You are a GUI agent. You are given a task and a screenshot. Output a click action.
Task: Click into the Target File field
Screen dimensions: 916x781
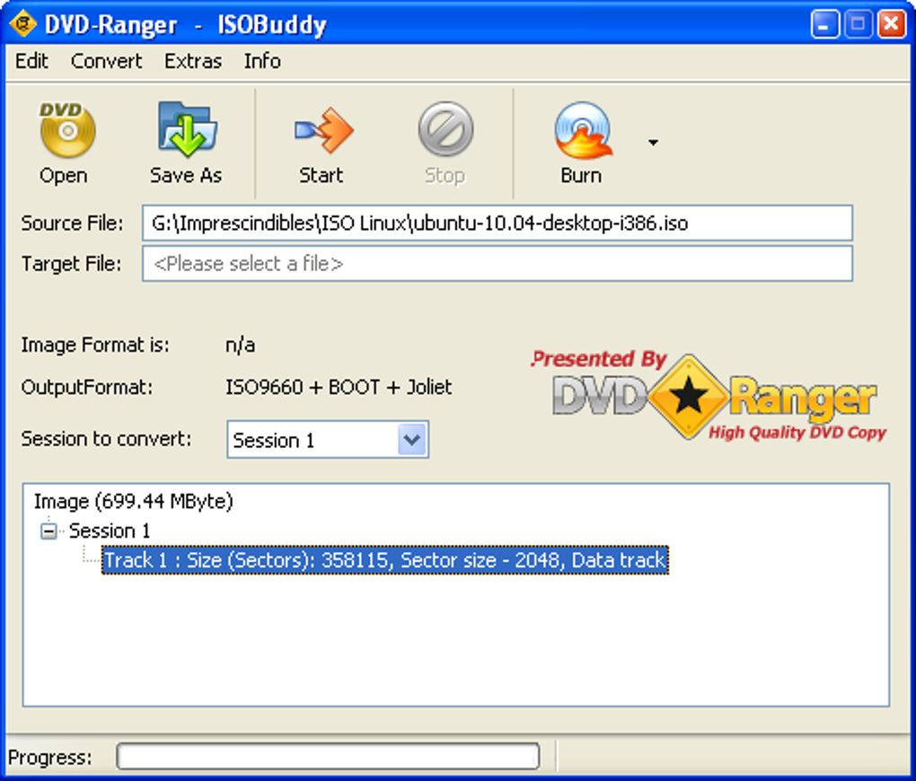[x=498, y=263]
